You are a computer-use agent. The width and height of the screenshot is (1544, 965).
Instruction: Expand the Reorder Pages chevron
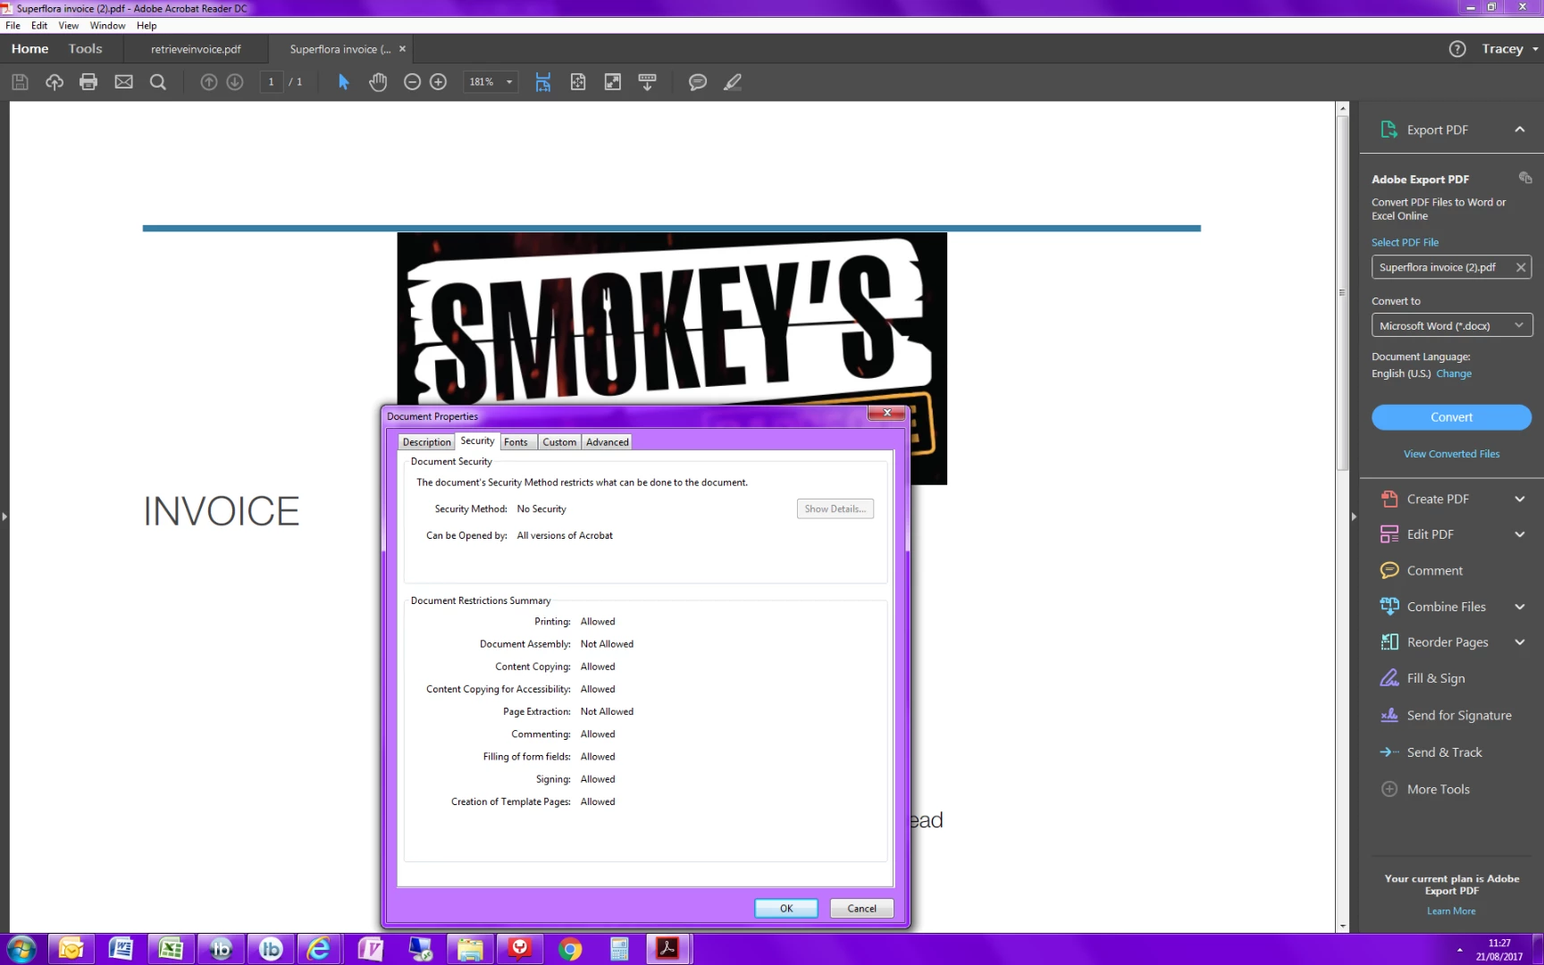click(1519, 642)
